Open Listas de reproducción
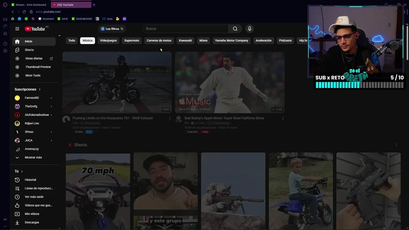 click(x=34, y=188)
